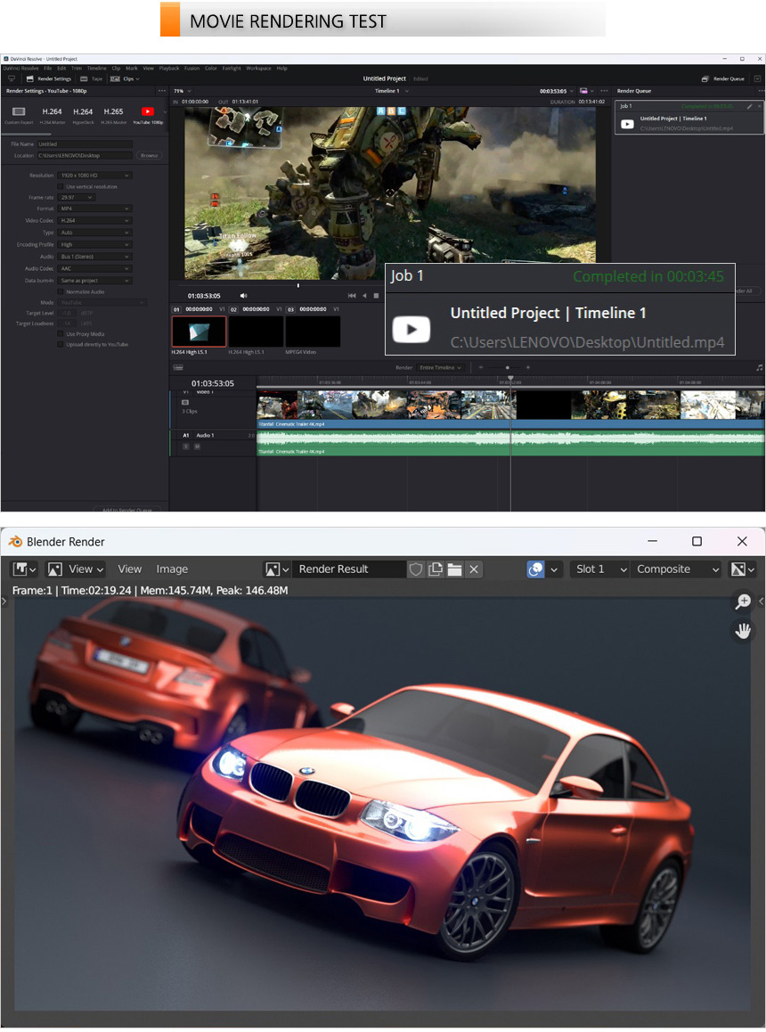Unlink the Render Result image
Viewport: 766px width, 1032px height.
(474, 569)
